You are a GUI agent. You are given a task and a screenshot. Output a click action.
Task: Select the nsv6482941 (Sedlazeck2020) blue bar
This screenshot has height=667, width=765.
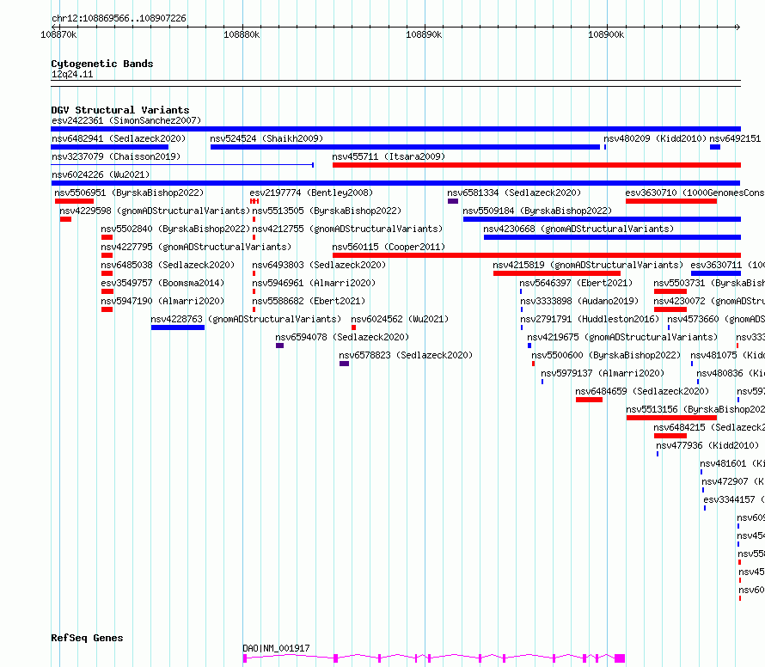pos(110,147)
